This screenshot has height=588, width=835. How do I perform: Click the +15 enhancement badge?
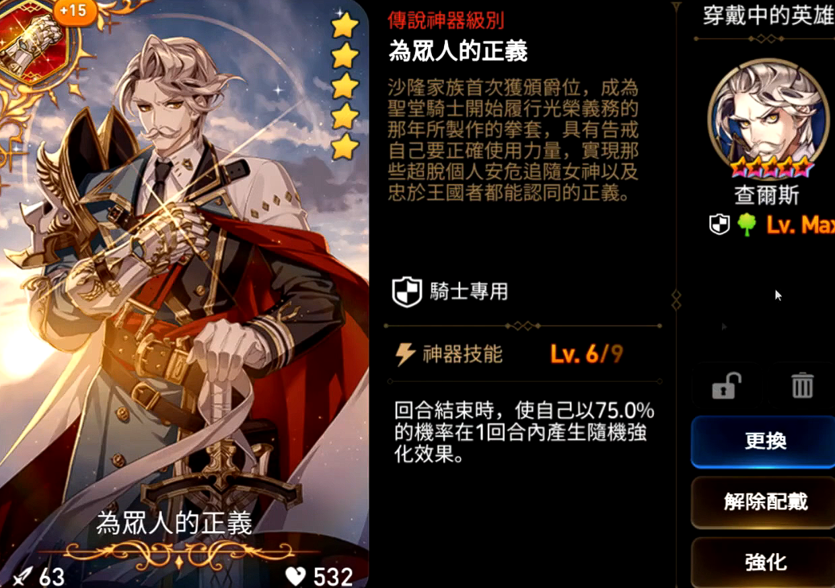[x=73, y=11]
